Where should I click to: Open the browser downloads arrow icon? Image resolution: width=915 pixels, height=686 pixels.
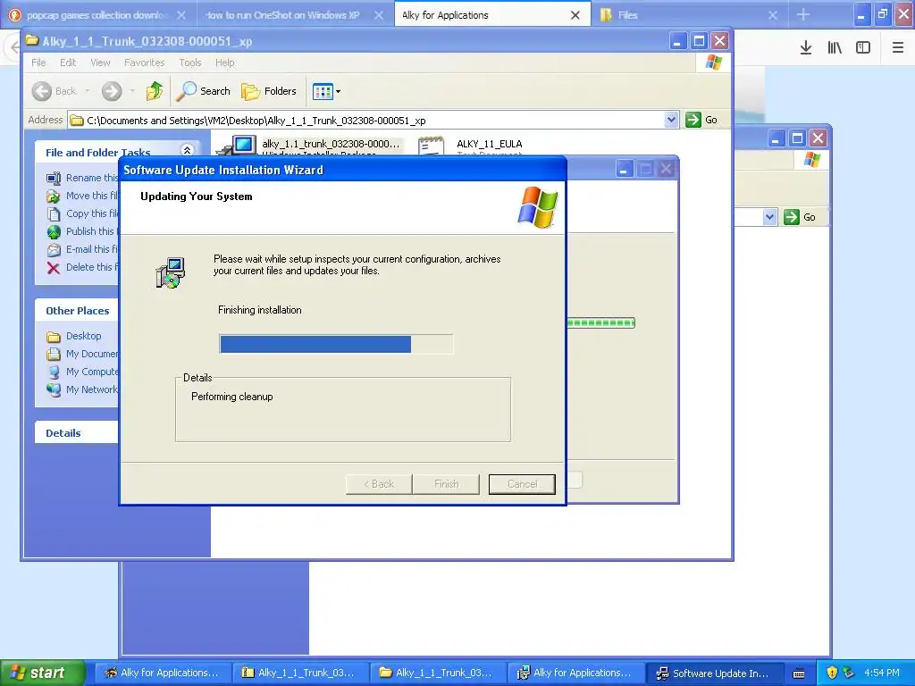[x=805, y=47]
